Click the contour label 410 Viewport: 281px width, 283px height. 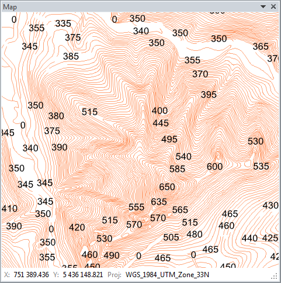(x=9, y=209)
